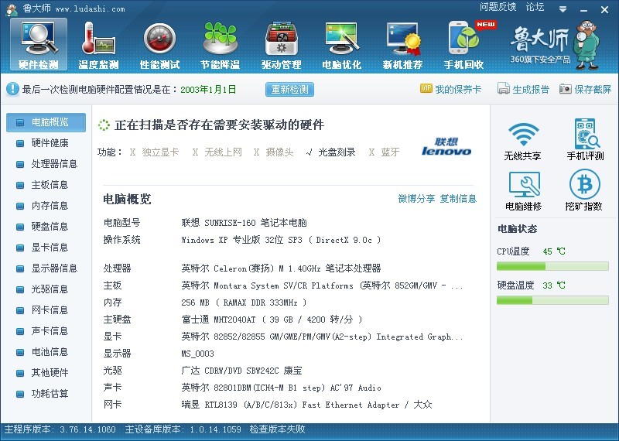Image resolution: width=619 pixels, height=441 pixels.
Task: Click the 广达 CDRW/DVD SBW242C drive text
Action: pos(241,371)
